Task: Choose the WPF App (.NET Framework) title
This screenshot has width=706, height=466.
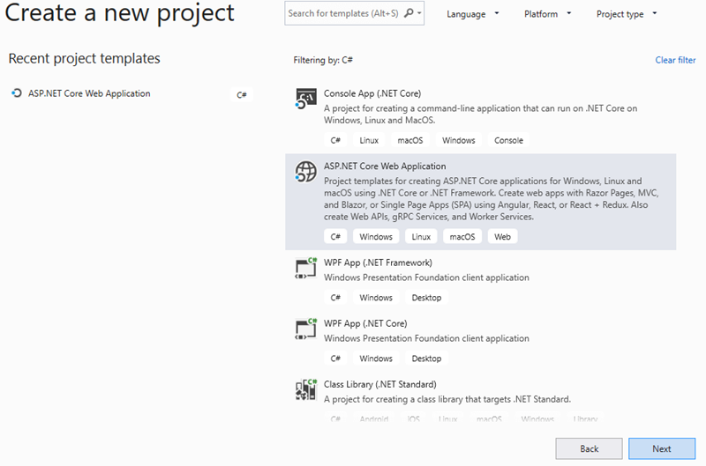Action: tap(378, 262)
